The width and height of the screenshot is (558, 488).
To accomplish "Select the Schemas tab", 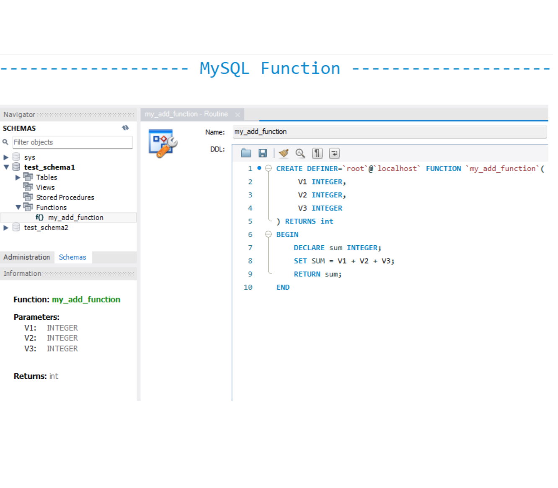I will tap(72, 257).
